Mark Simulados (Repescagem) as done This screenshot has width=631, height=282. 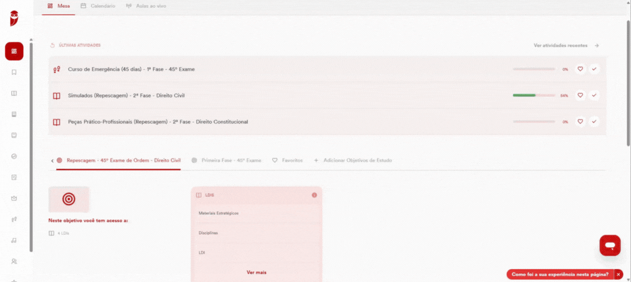[x=594, y=95]
